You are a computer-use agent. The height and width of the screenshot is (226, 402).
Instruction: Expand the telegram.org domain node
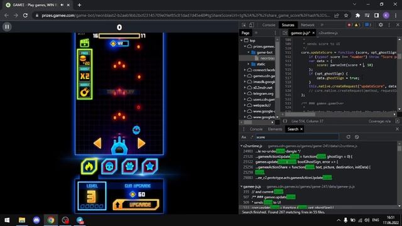point(245,94)
